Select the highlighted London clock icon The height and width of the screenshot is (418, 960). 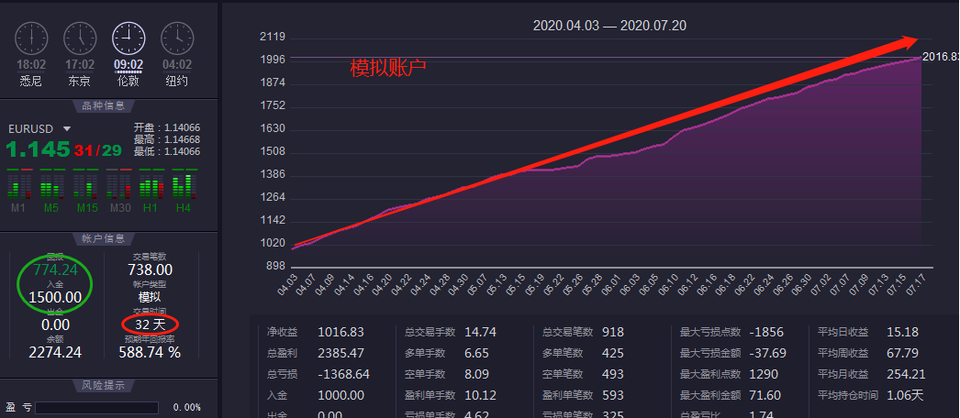128,38
